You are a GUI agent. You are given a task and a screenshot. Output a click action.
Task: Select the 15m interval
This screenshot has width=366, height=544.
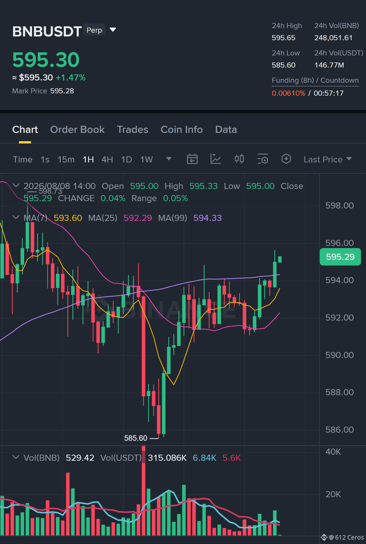tap(66, 159)
